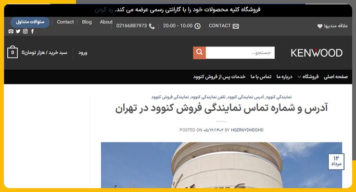The image size is (356, 192).
Task: Go to صفحه اصلی menu item
Action: coord(336,77)
